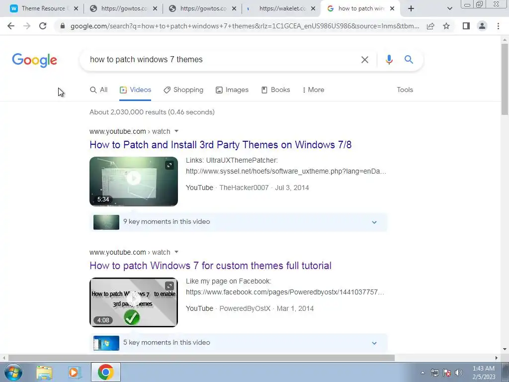Open the network tray icon
Viewport: 509px width, 382px height.
tap(434, 373)
